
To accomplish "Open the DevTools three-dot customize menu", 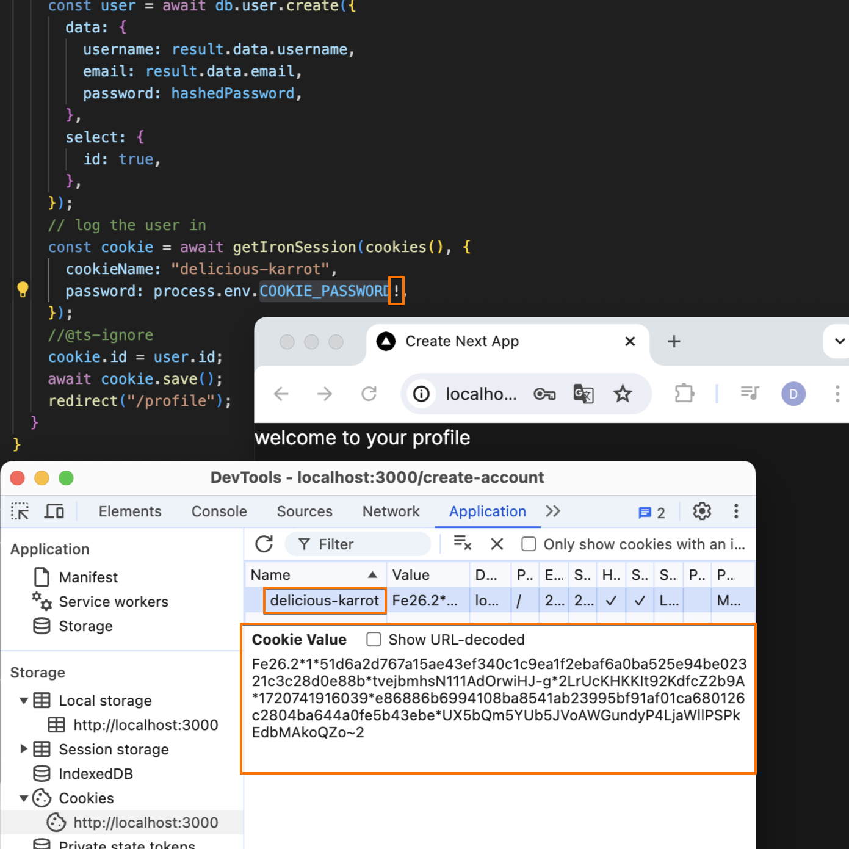I will pyautogui.click(x=736, y=511).
